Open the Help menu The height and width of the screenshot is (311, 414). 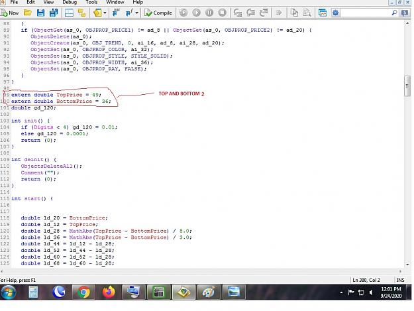[x=138, y=3]
